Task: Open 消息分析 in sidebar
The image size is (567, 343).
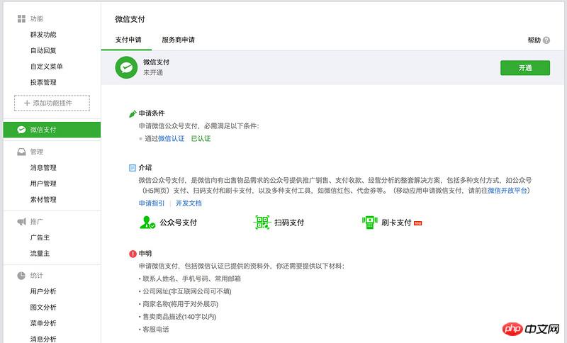Action: point(43,339)
